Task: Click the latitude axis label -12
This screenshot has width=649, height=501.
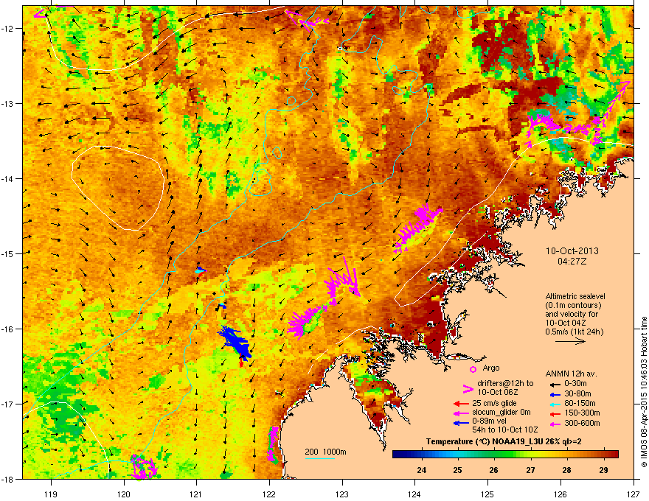Action: click(x=8, y=28)
